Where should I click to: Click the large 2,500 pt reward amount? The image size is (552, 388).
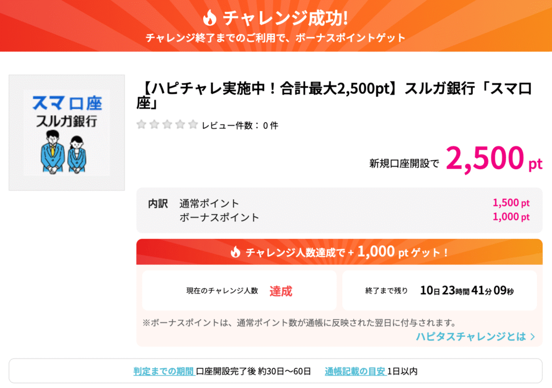[x=494, y=158]
